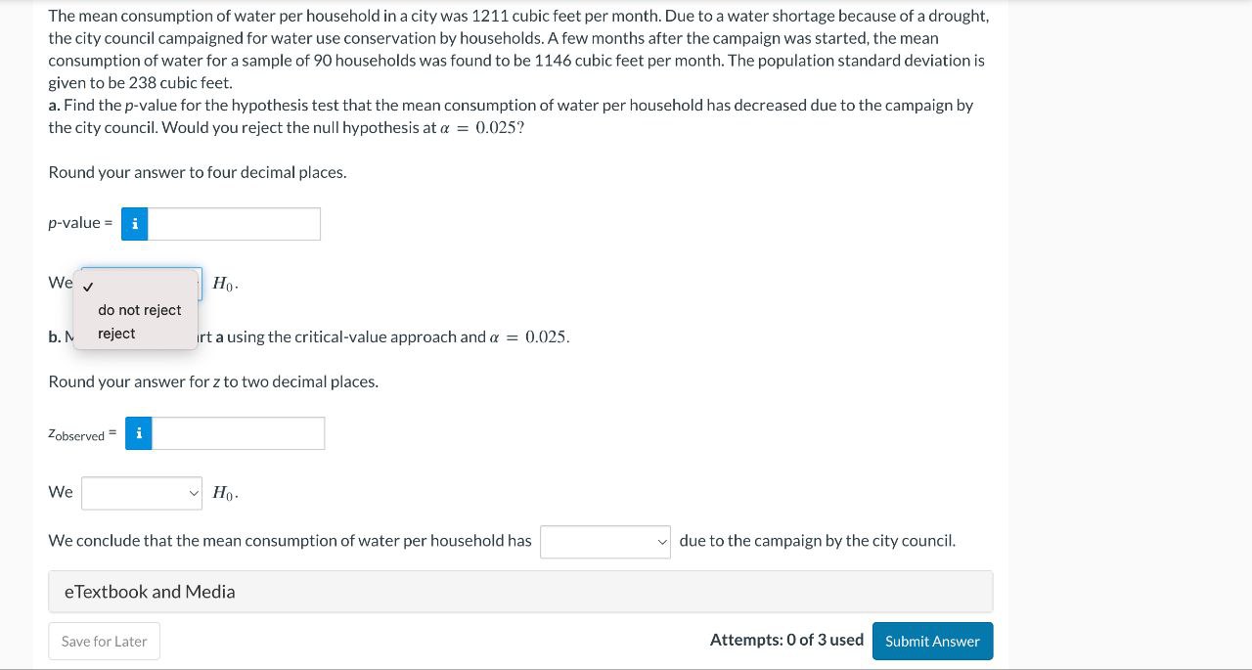1252x670 pixels.
Task: Click the blue i badge above Submit Answer area
Action: (138, 432)
